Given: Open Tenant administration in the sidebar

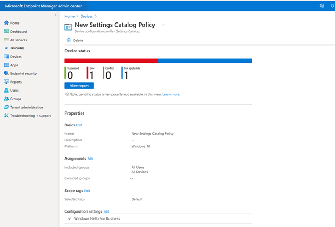Looking at the screenshot, I should [26, 107].
